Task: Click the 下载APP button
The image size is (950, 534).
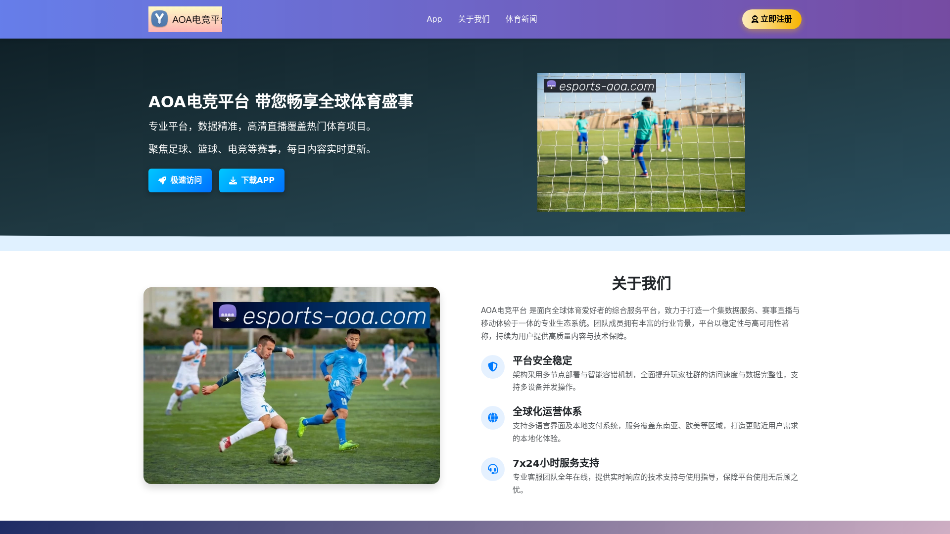Action: (x=252, y=180)
